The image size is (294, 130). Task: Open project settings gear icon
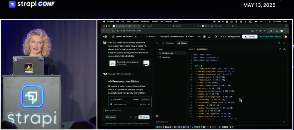(x=204, y=37)
